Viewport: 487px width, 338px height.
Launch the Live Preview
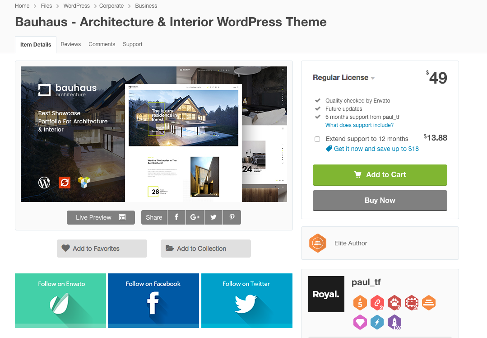pyautogui.click(x=101, y=217)
